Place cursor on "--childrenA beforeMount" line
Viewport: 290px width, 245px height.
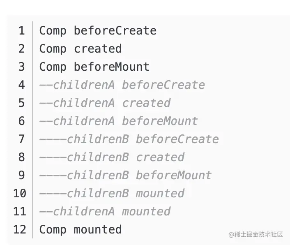click(118, 121)
